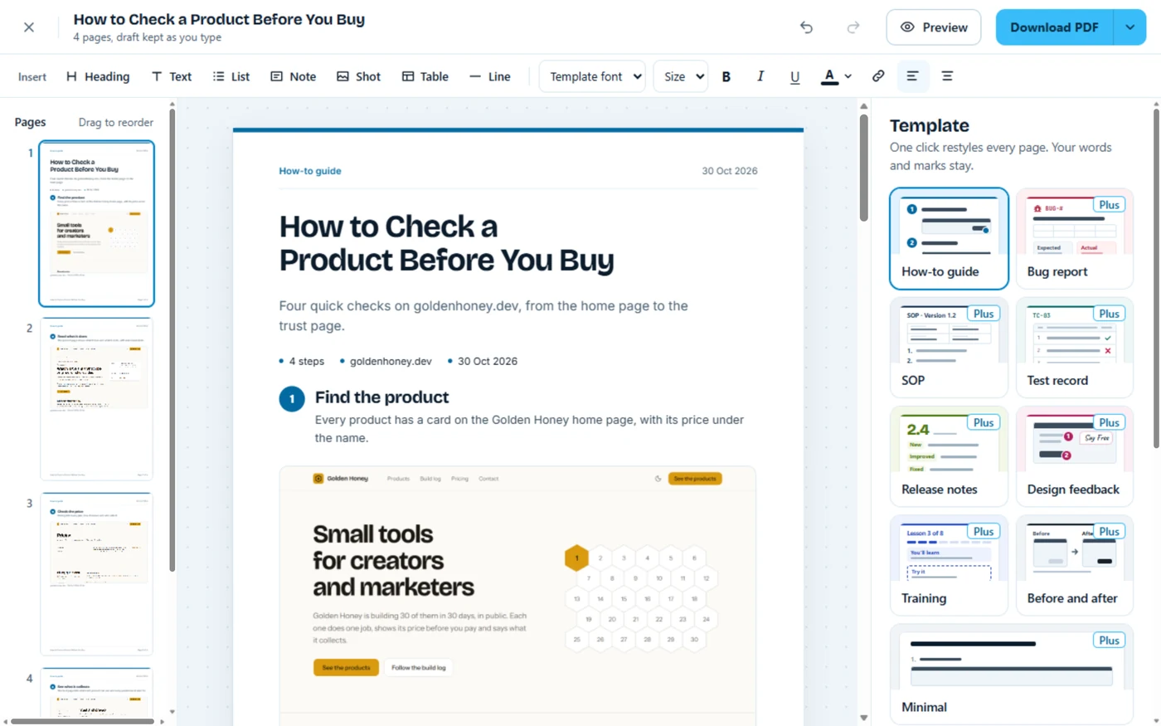
Task: Toggle underline formatting
Action: point(794,76)
